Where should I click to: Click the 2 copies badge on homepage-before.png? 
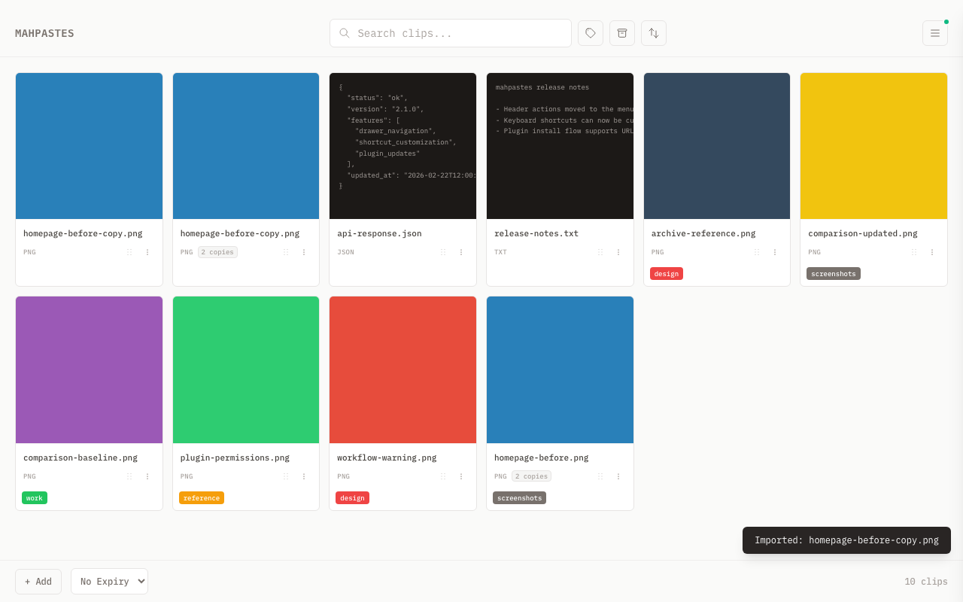(531, 476)
